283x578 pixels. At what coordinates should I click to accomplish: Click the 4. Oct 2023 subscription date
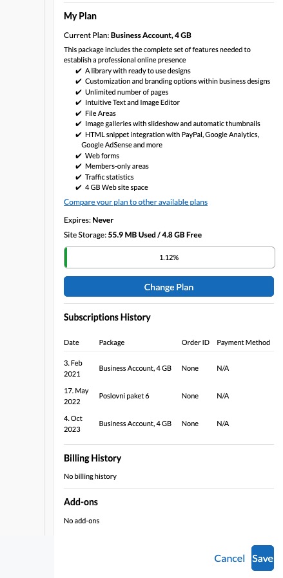click(73, 424)
